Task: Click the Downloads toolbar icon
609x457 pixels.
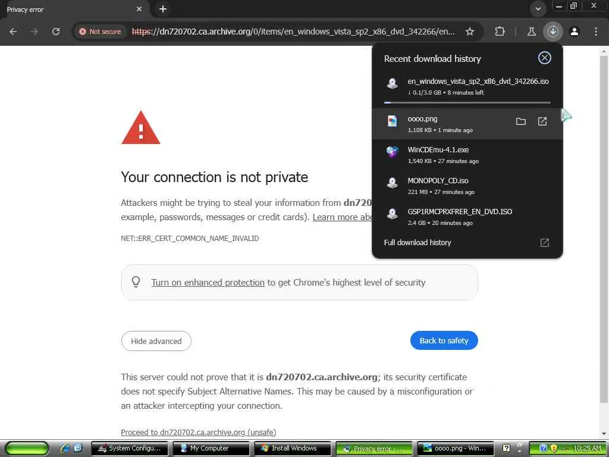Action: pyautogui.click(x=553, y=32)
